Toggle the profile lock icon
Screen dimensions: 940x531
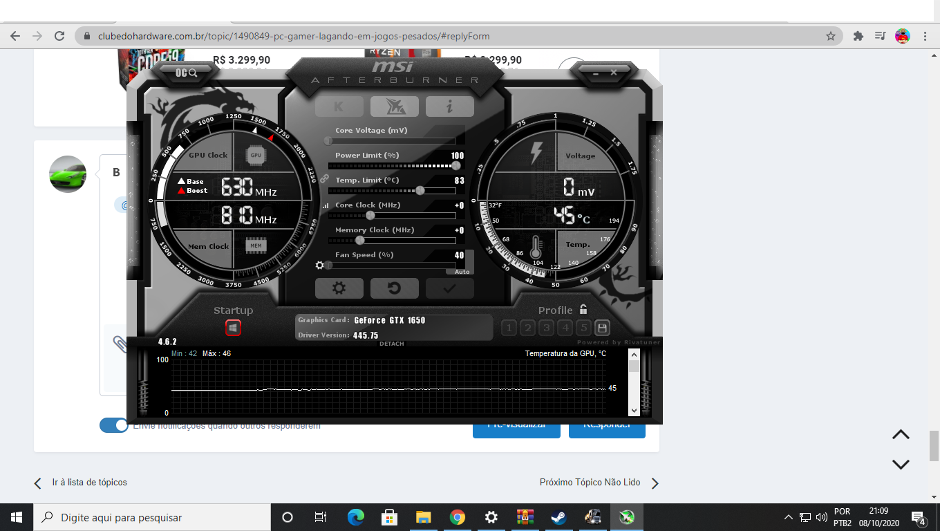(583, 309)
